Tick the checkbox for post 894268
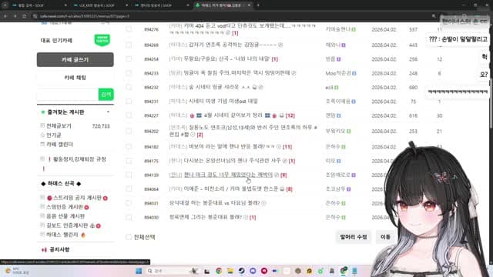Viewport: 493px width, 277px height. [129, 45]
